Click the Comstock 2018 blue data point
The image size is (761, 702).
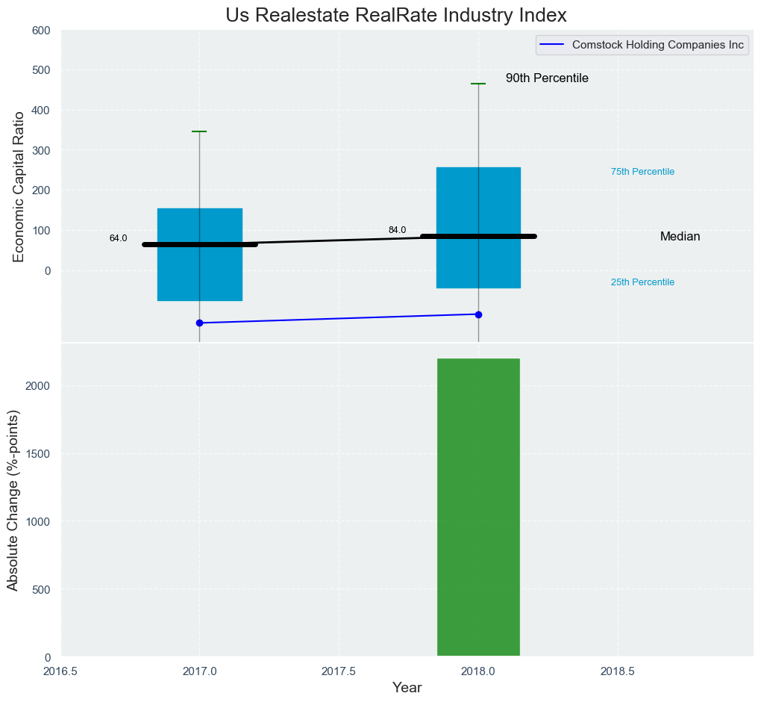[x=478, y=314]
